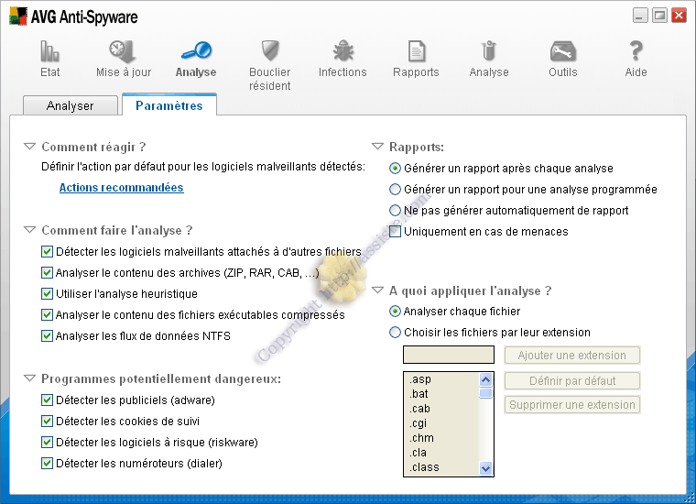The width and height of the screenshot is (696, 504).
Task: Collapse 'A quoi appliquer l'analyse ?' section
Action: [x=377, y=290]
